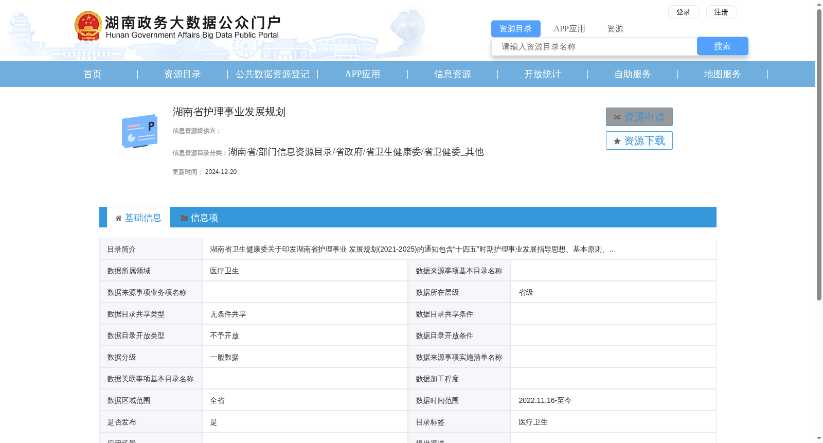The width and height of the screenshot is (823, 443).
Task: Click the scrollbar down arrow
Action: [819, 438]
